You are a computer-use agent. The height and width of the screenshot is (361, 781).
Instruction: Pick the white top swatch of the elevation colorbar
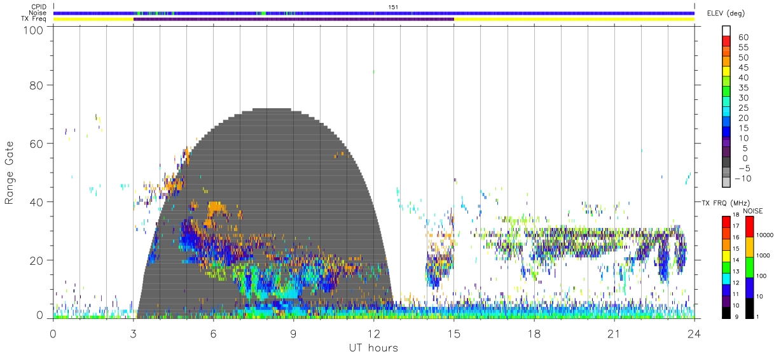726,31
